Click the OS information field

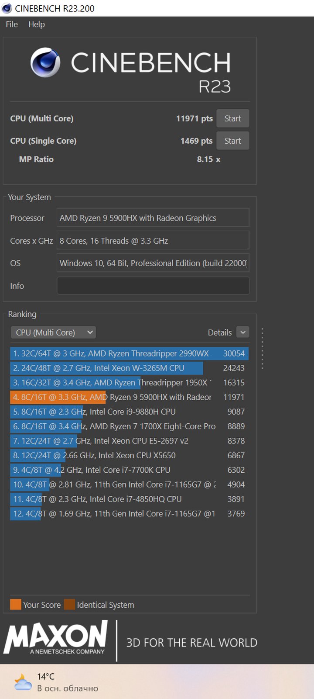click(153, 263)
